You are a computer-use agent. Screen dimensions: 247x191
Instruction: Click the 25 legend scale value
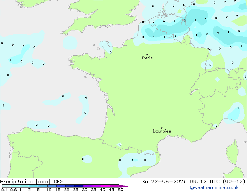tap(76, 189)
